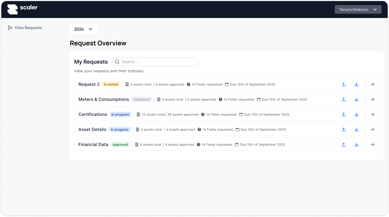Download the Certifications request data

pyautogui.click(x=356, y=114)
